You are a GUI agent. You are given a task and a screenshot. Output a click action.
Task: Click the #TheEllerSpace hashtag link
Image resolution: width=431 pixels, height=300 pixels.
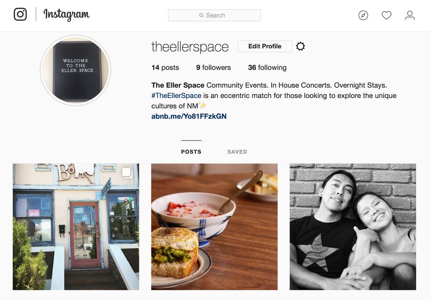point(176,95)
